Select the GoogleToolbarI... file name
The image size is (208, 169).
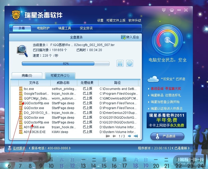pyautogui.click(x=36, y=93)
